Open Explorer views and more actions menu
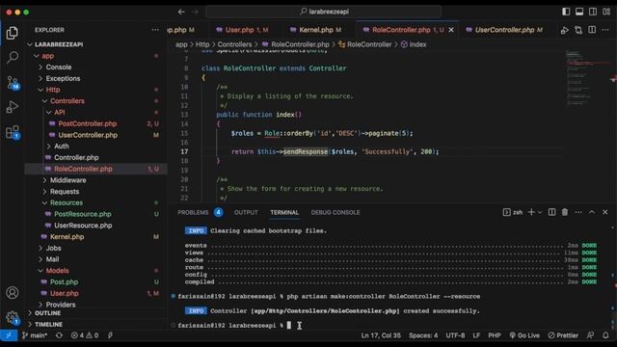 coord(155,30)
